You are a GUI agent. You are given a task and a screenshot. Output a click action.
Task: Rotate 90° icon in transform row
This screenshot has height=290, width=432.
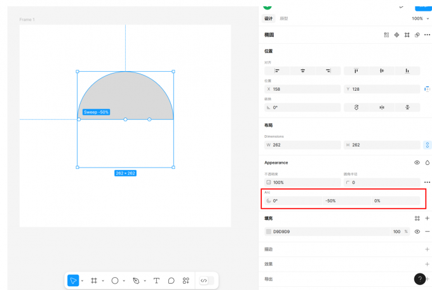coord(356,107)
